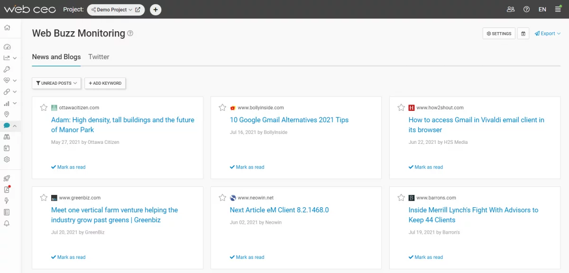
Task: Open the PDF reports icon with red dot
Action: (7, 189)
